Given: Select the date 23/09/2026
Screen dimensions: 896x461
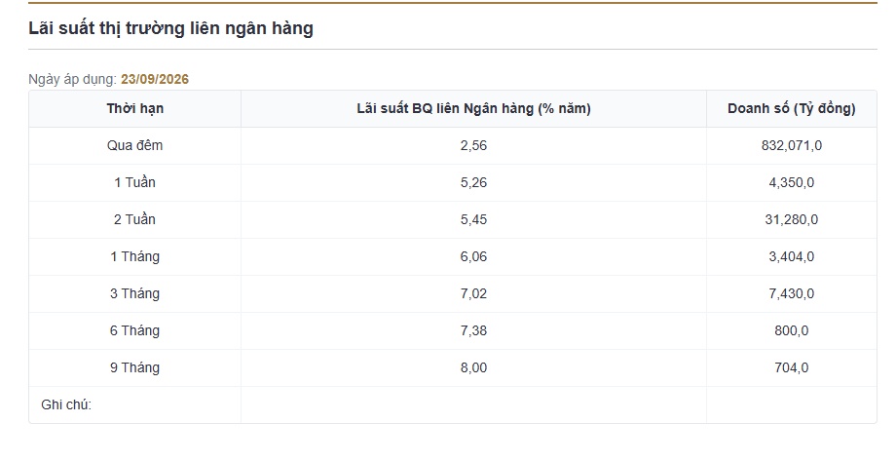Looking at the screenshot, I should pyautogui.click(x=155, y=79).
